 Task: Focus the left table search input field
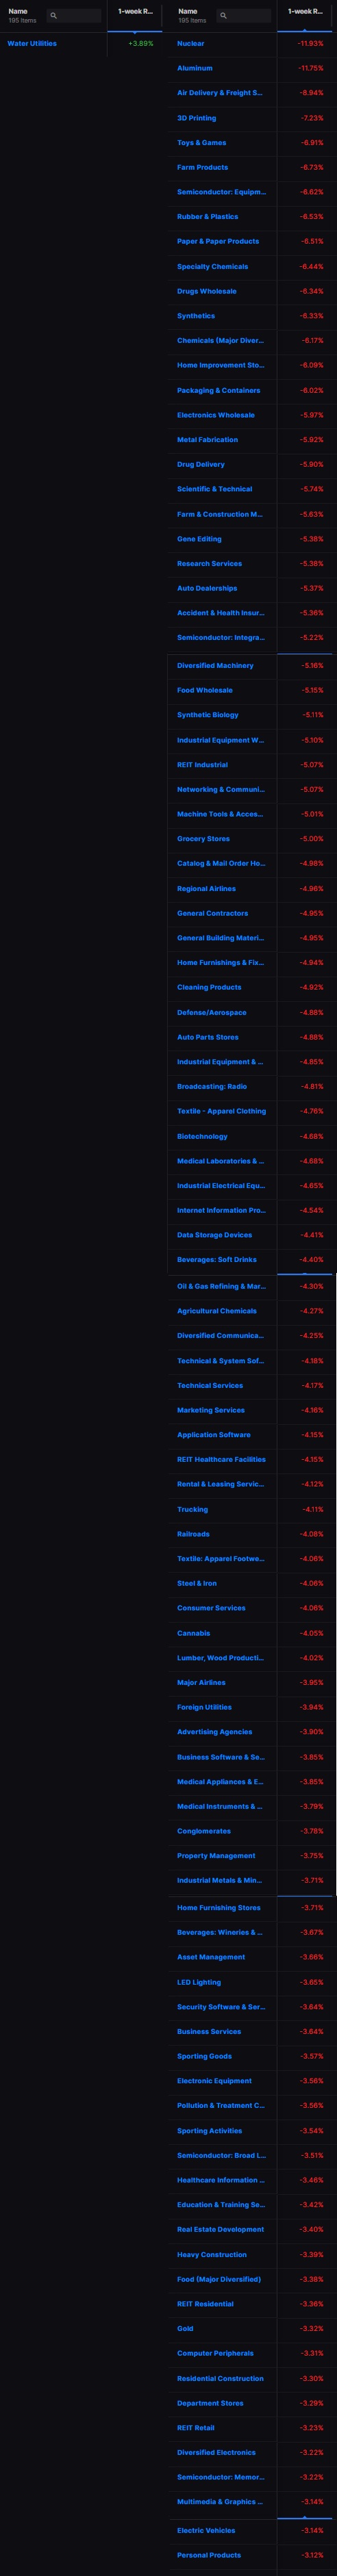[74, 16]
